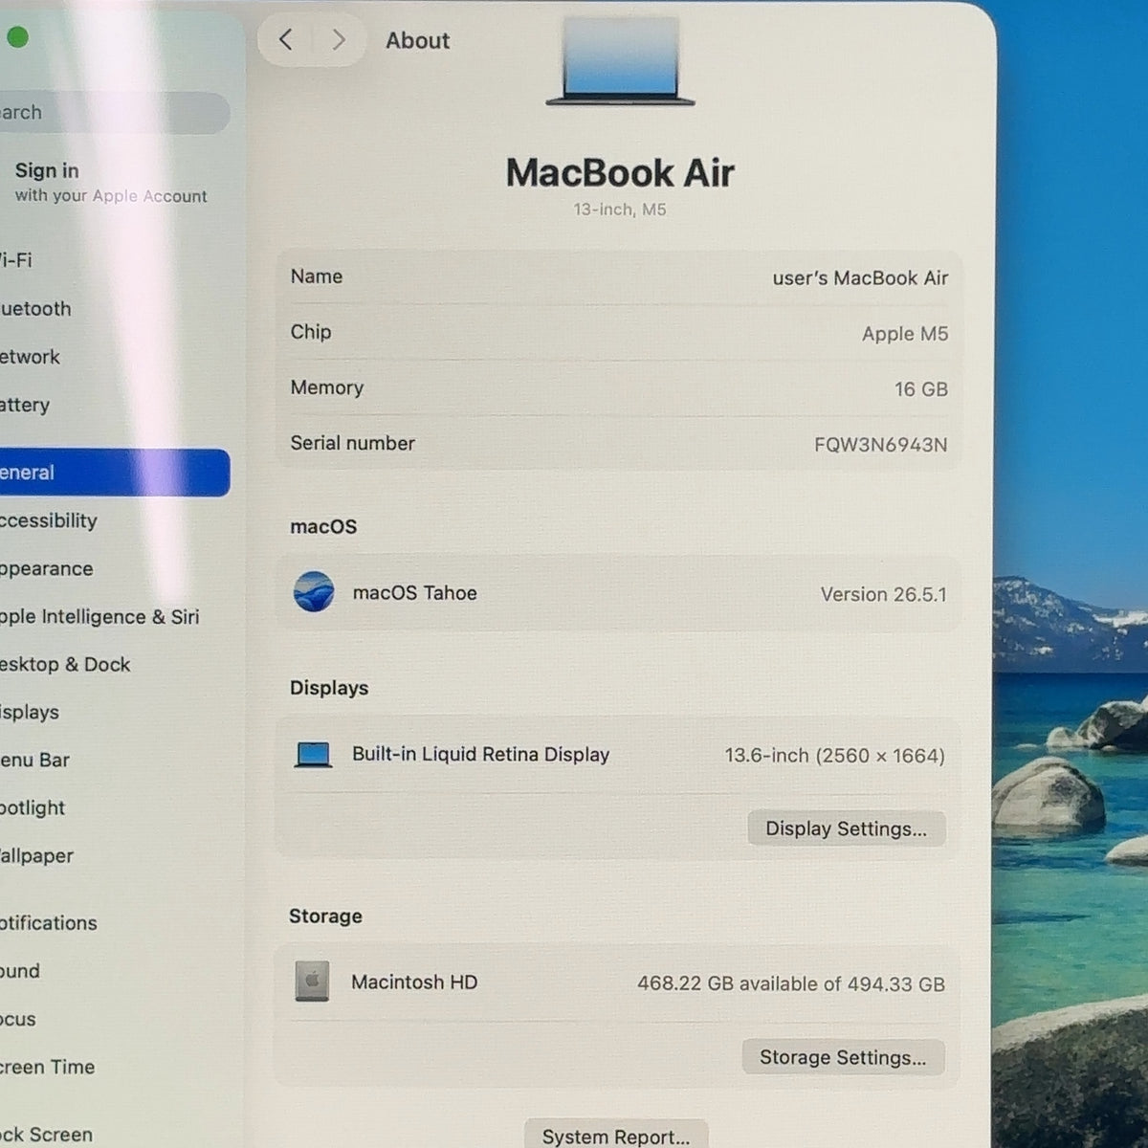Image resolution: width=1148 pixels, height=1148 pixels.
Task: Click the chip value "Apple M5"
Action: click(x=905, y=334)
